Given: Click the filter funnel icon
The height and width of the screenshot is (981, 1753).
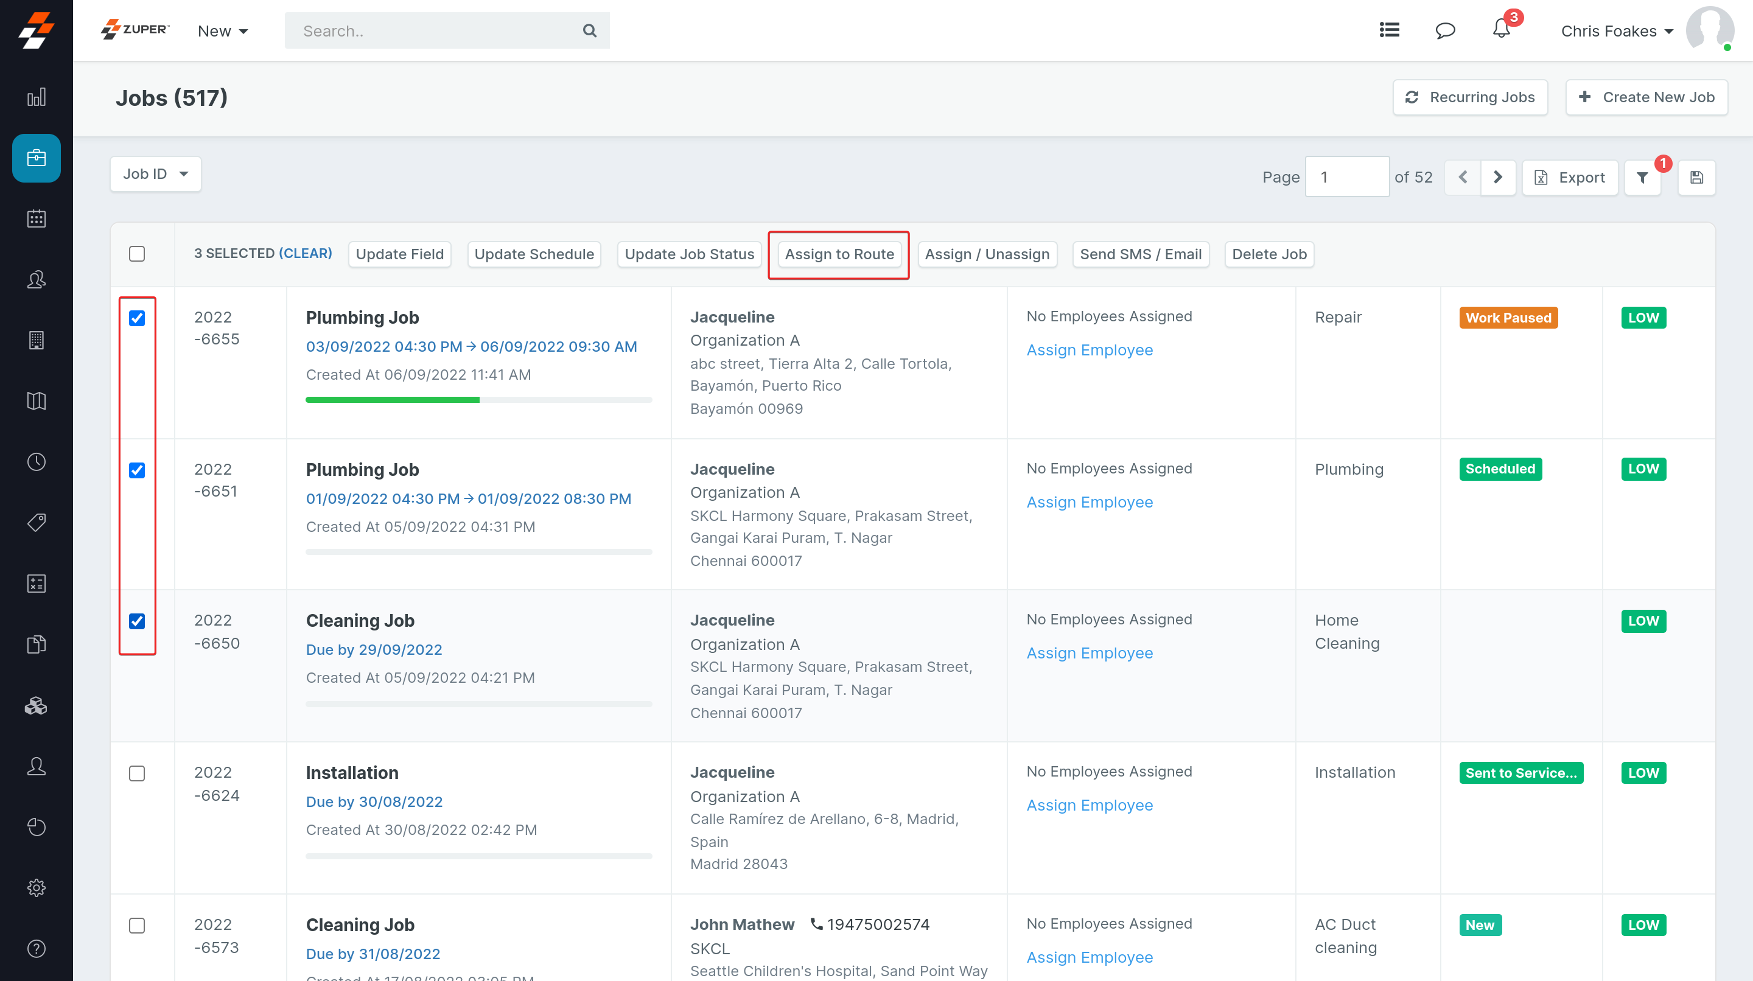Looking at the screenshot, I should [x=1642, y=178].
